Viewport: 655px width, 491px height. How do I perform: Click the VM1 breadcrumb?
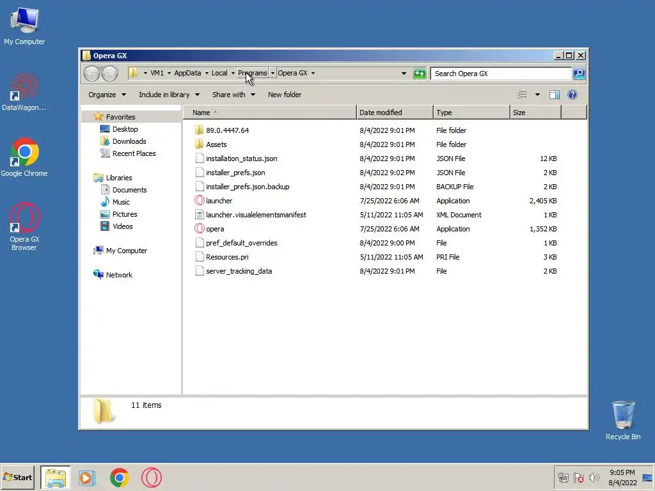click(157, 73)
